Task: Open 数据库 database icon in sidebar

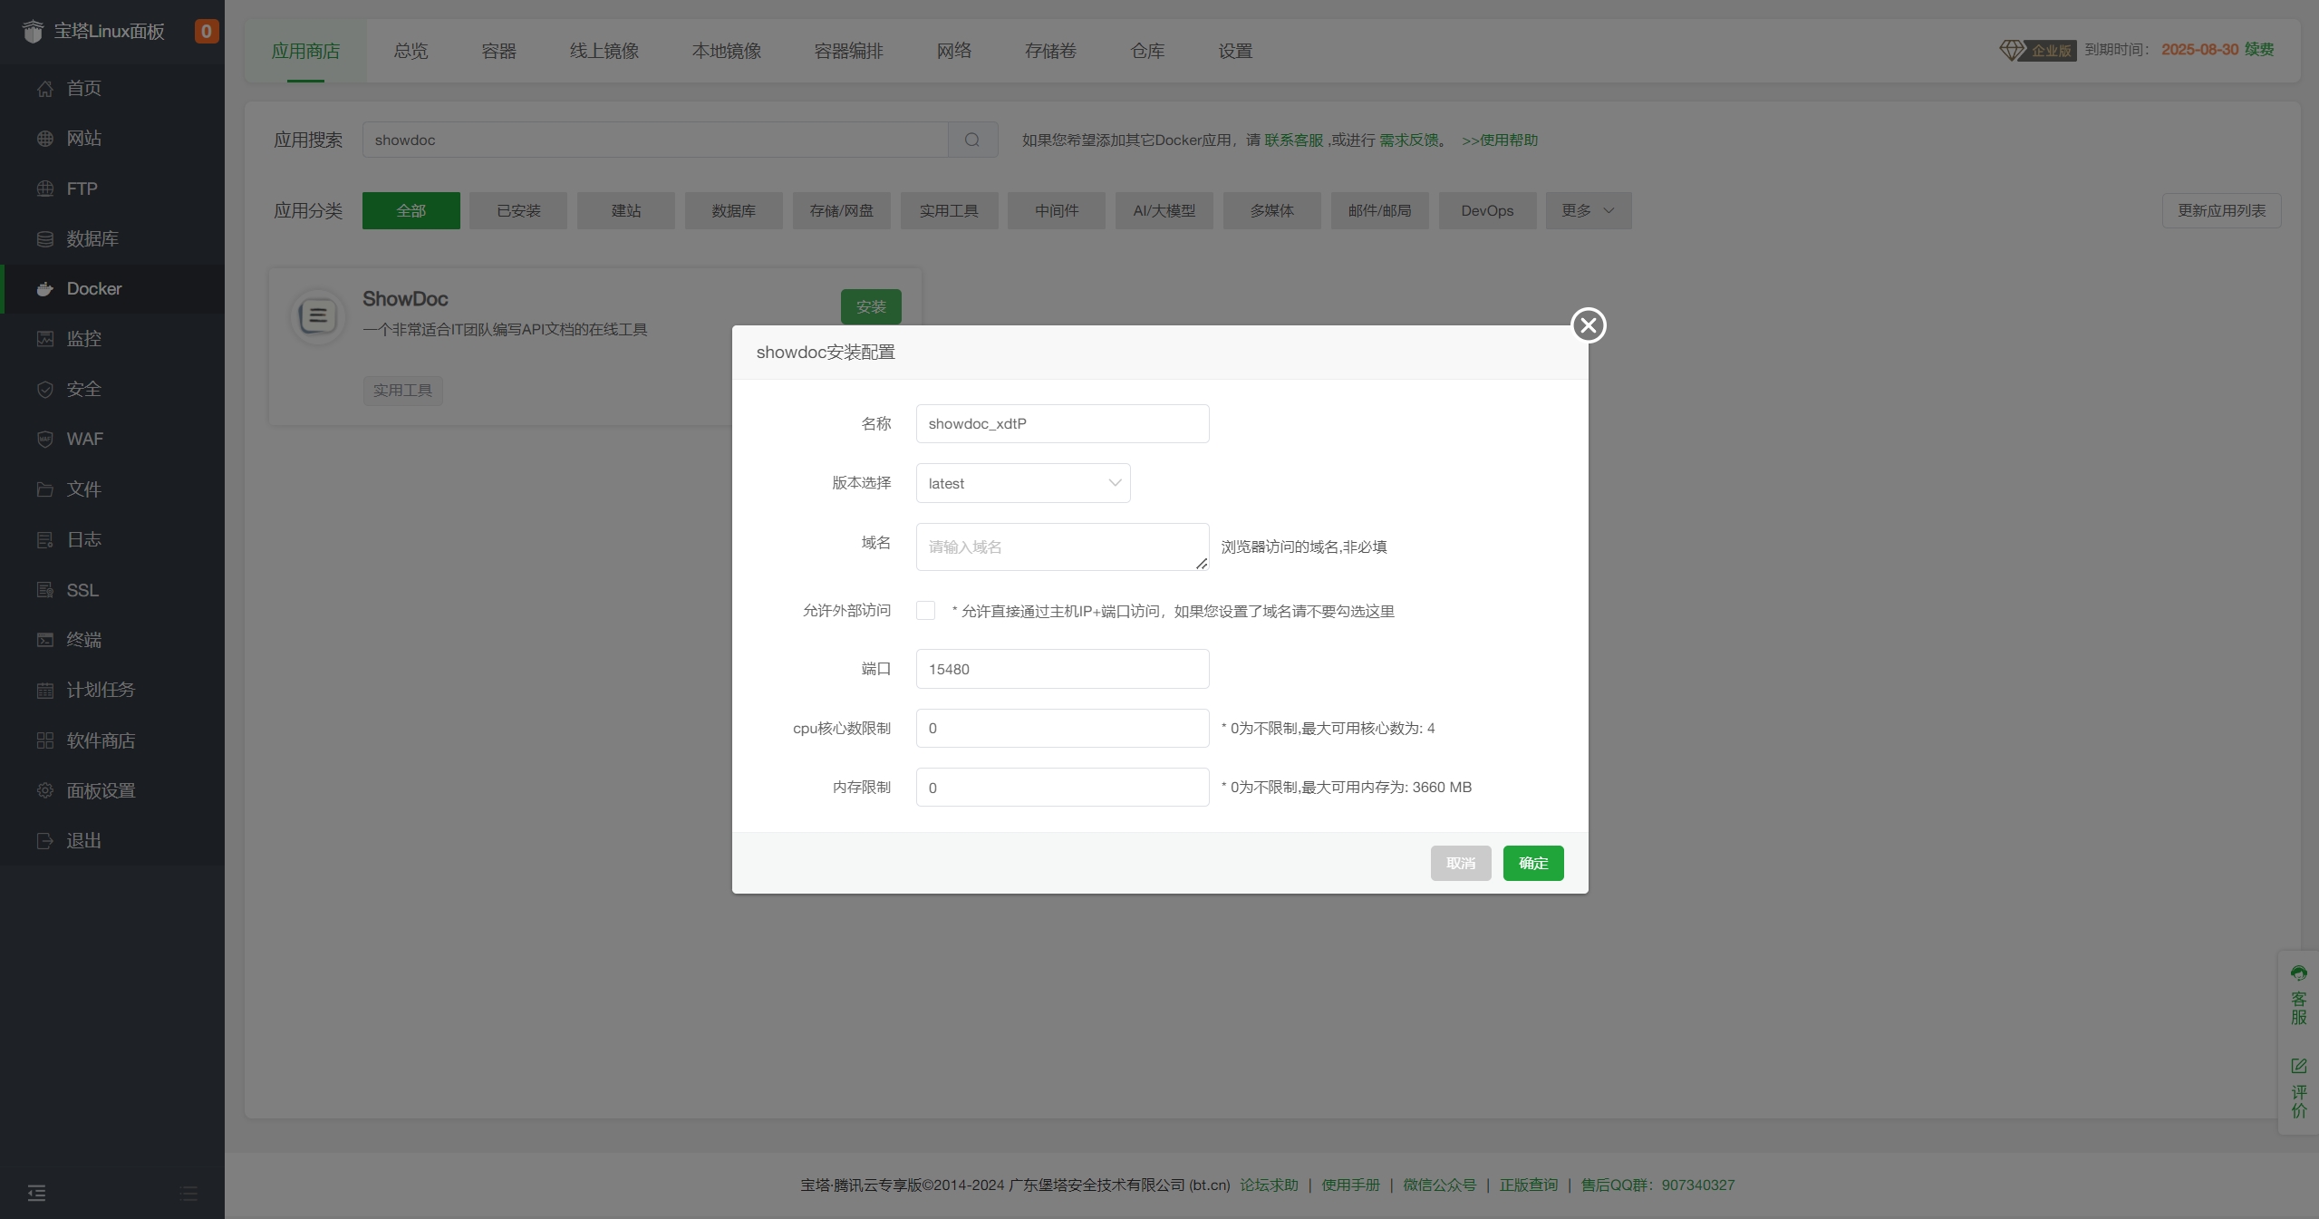Action: coord(45,239)
